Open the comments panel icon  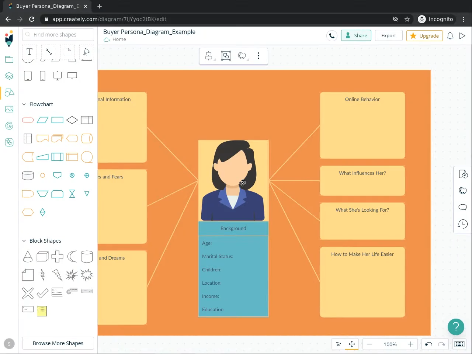(x=462, y=207)
